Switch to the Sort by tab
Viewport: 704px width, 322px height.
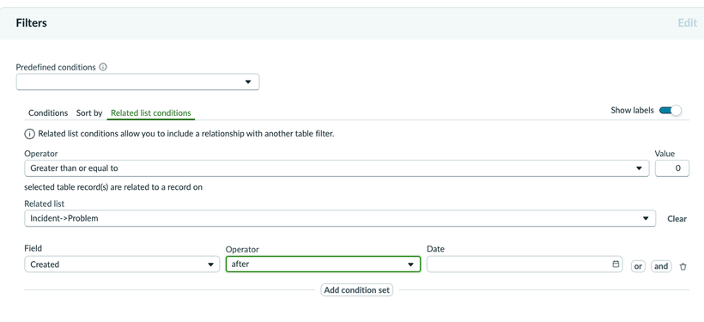click(x=89, y=112)
